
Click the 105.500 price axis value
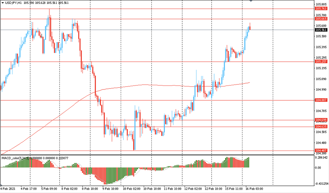321,36
